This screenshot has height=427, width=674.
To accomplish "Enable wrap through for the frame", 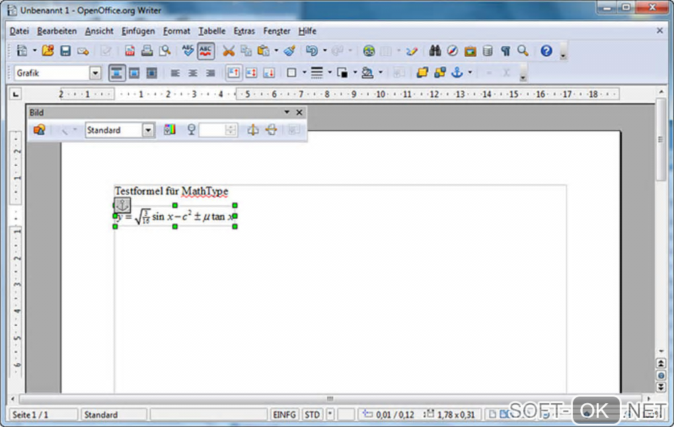I will pyautogui.click(x=152, y=73).
